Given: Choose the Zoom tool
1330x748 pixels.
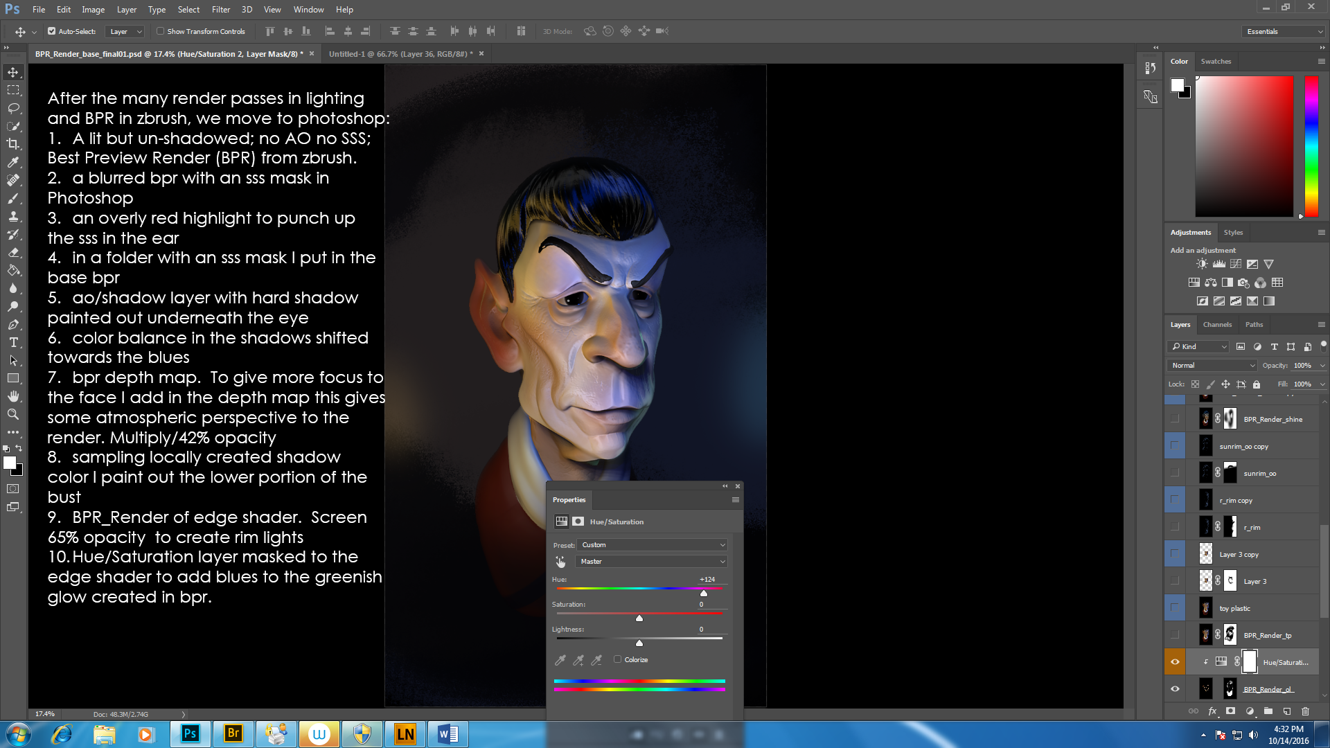Looking at the screenshot, I should click(x=13, y=414).
